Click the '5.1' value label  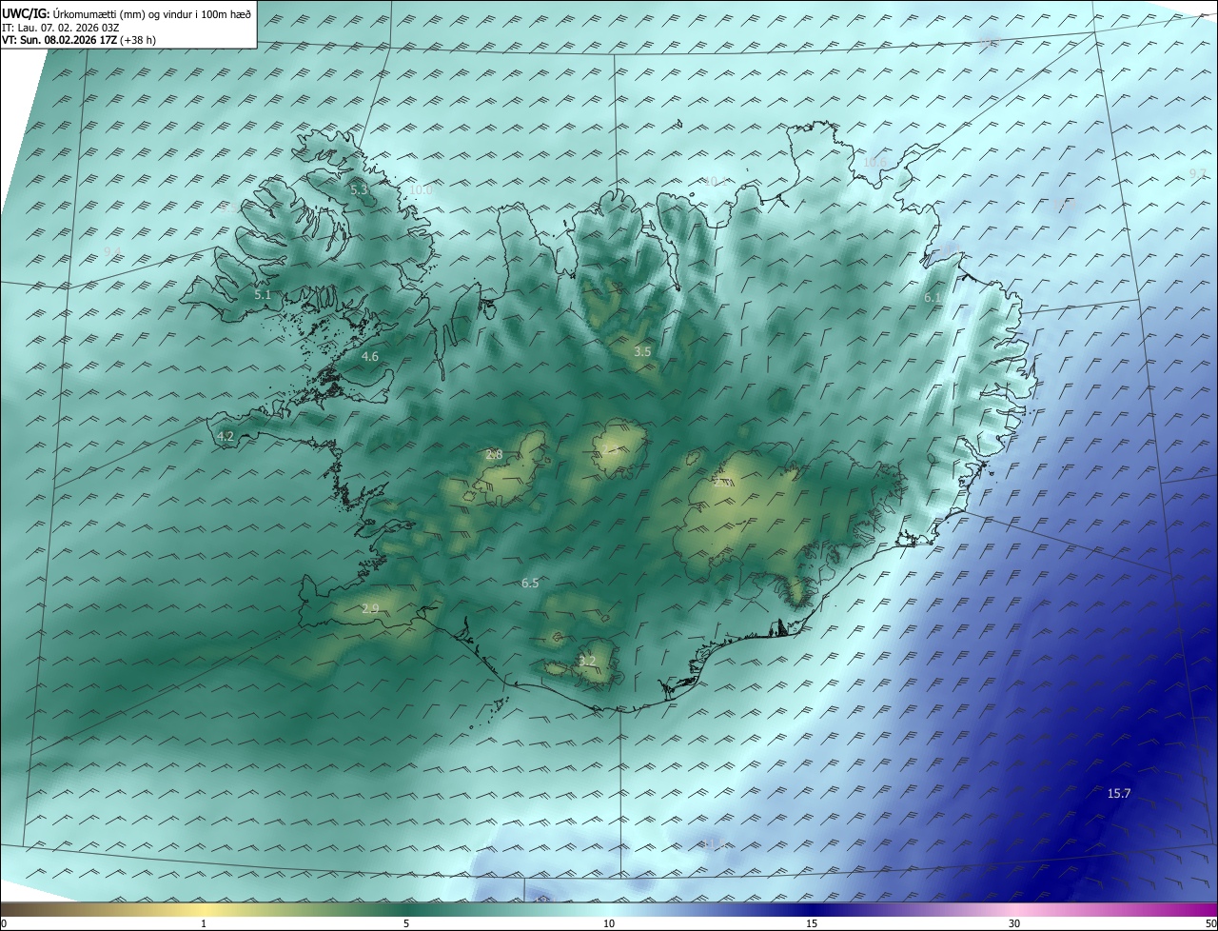(x=263, y=295)
